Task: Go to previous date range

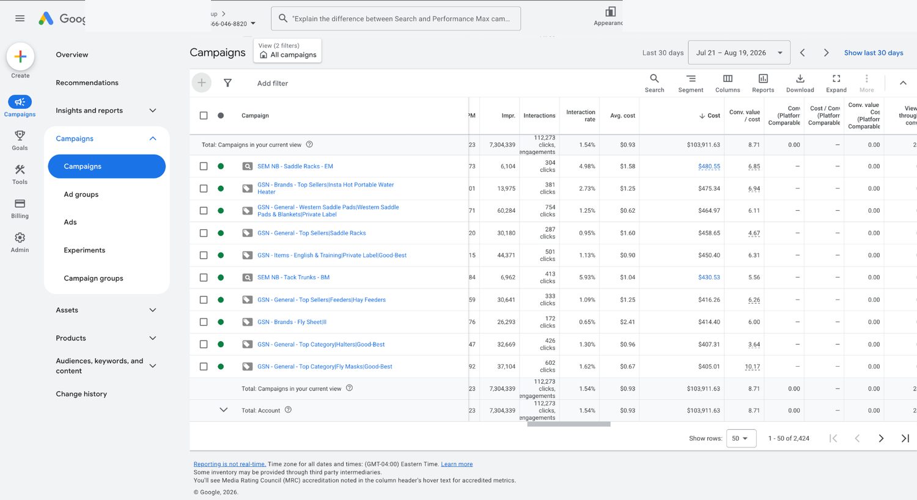Action: coord(803,53)
